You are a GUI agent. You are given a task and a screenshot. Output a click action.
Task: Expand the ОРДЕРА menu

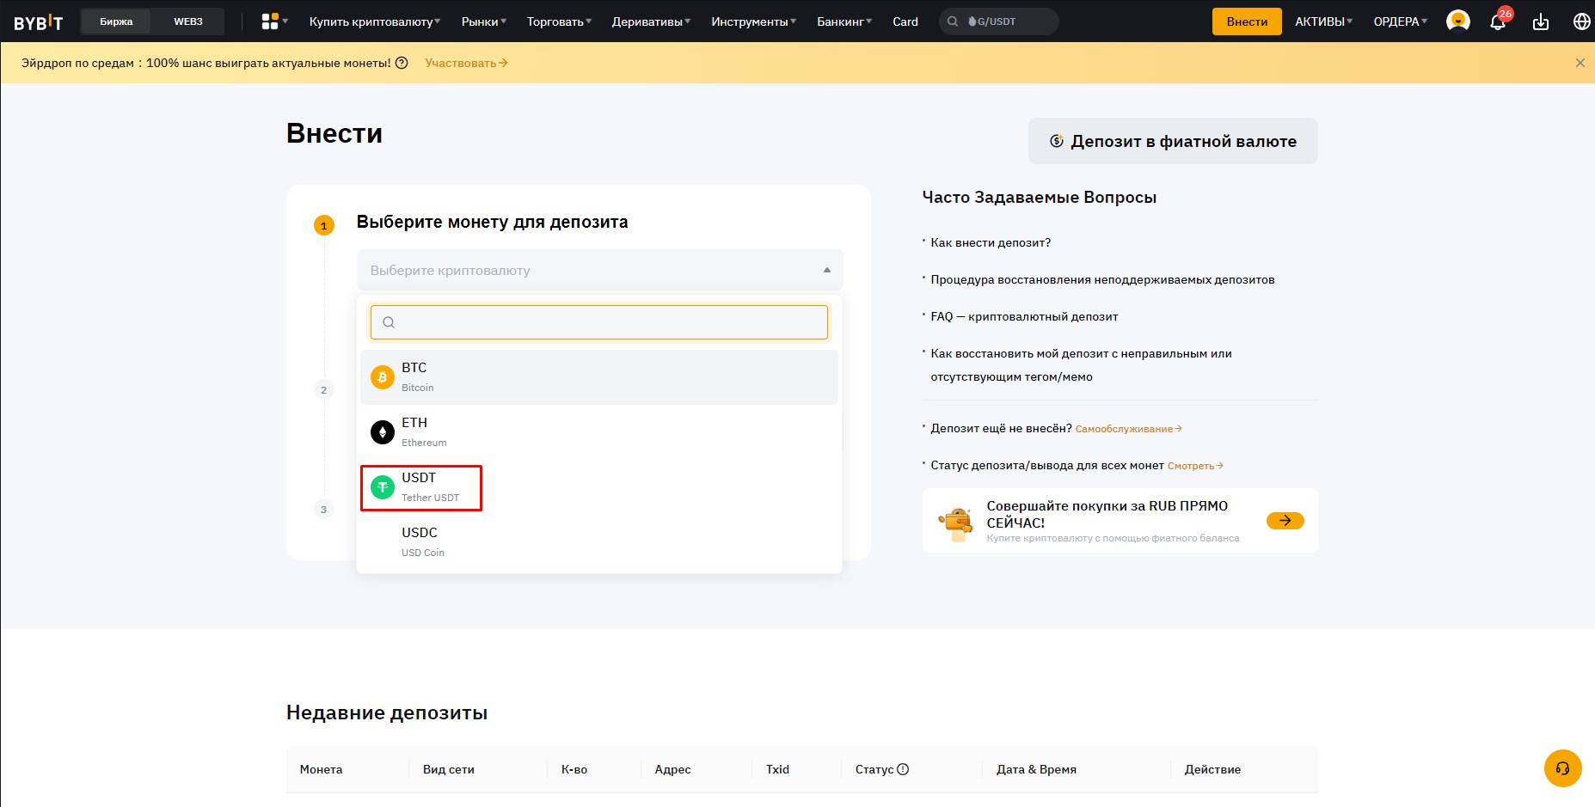click(x=1400, y=21)
